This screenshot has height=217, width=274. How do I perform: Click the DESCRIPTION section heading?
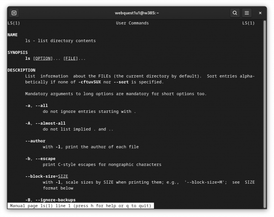pyautogui.click(x=21, y=70)
